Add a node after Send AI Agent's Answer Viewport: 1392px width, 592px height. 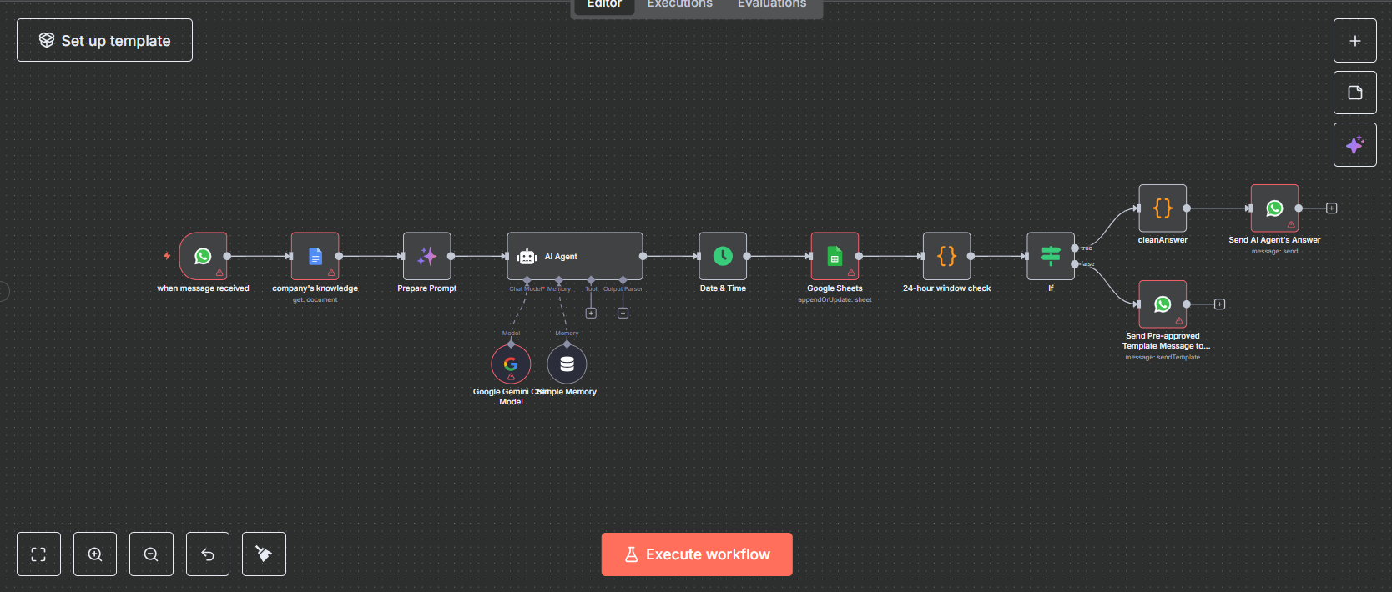click(1332, 208)
